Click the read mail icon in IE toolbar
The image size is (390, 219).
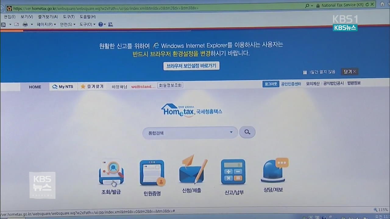click(16, 24)
